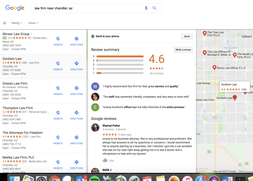Click Sharnai Fisher's profile photo
This screenshot has width=253, height=181.
[x=95, y=127]
